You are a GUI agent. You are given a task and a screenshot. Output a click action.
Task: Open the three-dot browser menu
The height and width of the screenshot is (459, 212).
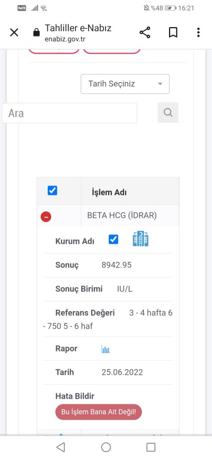[198, 32]
